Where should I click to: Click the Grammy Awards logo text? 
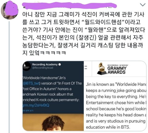click(x=117, y=70)
